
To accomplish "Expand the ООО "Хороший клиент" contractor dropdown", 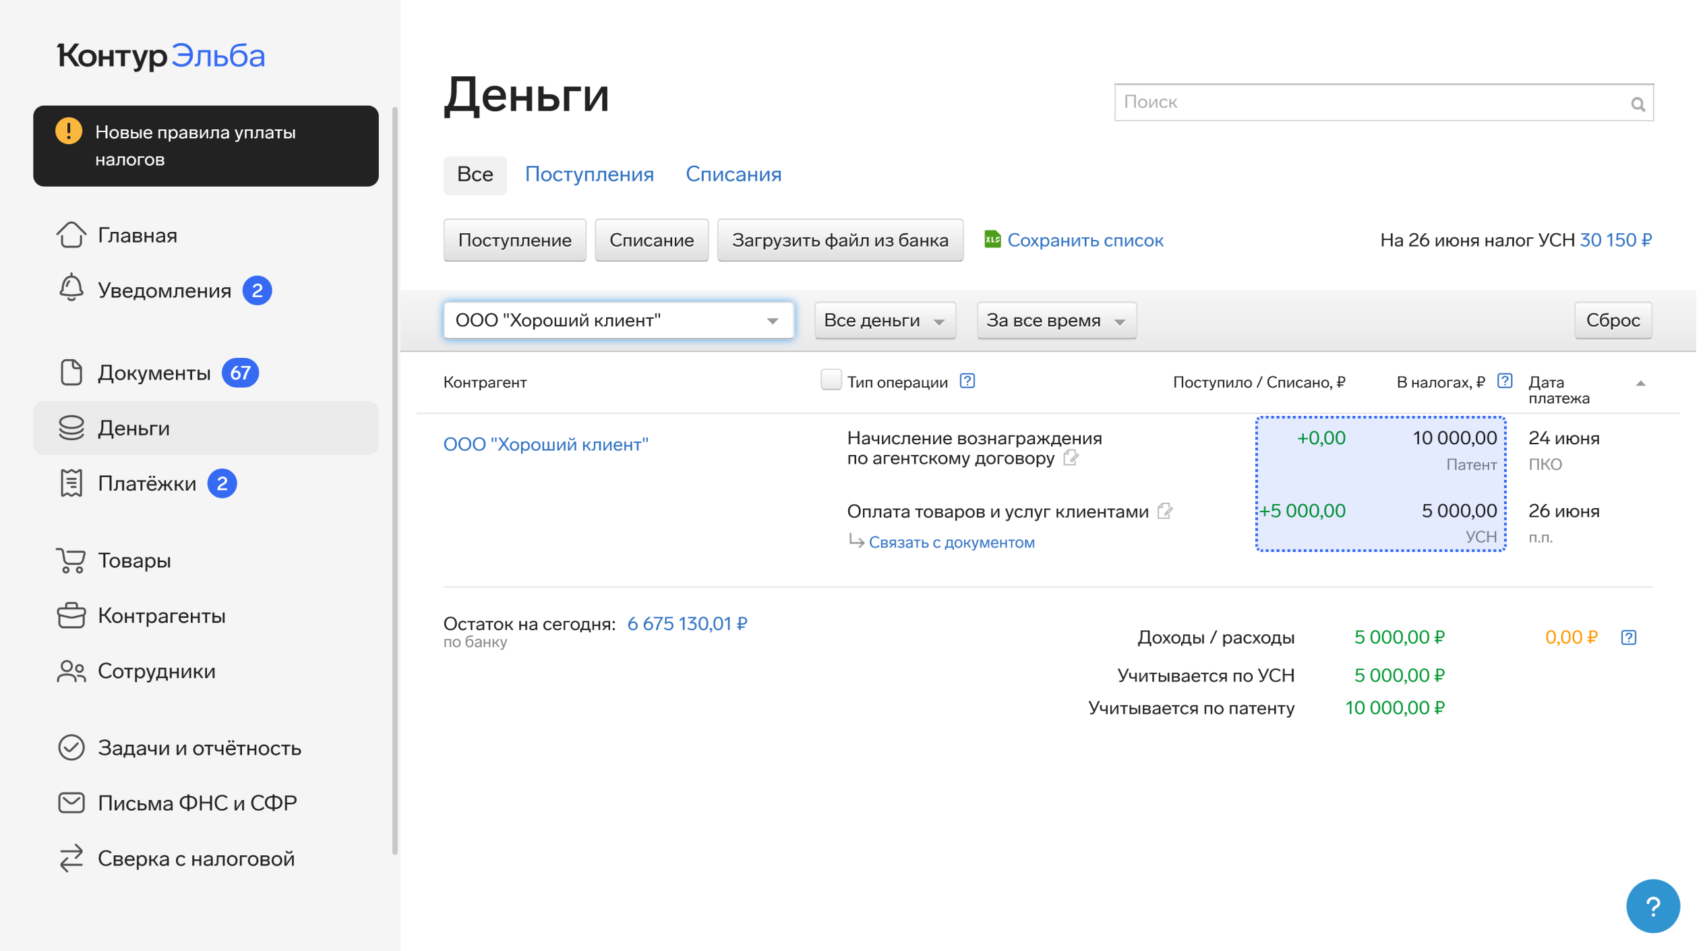I will point(619,320).
